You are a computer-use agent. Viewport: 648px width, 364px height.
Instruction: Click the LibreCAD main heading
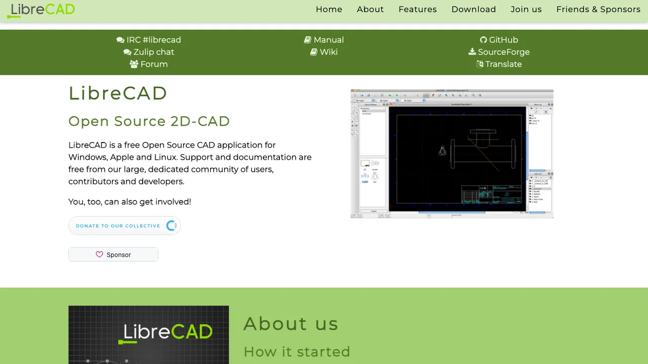click(118, 93)
